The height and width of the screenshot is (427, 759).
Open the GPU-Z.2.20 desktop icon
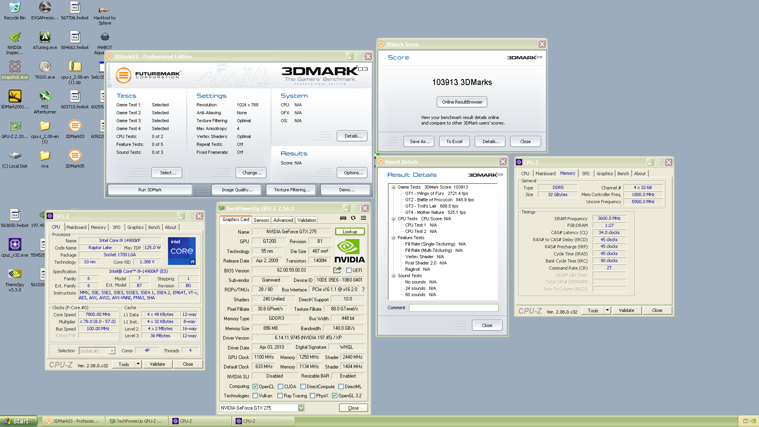[x=15, y=129]
